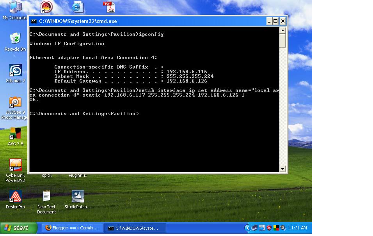Launch the 3ds max 7 shortcut

[15, 73]
